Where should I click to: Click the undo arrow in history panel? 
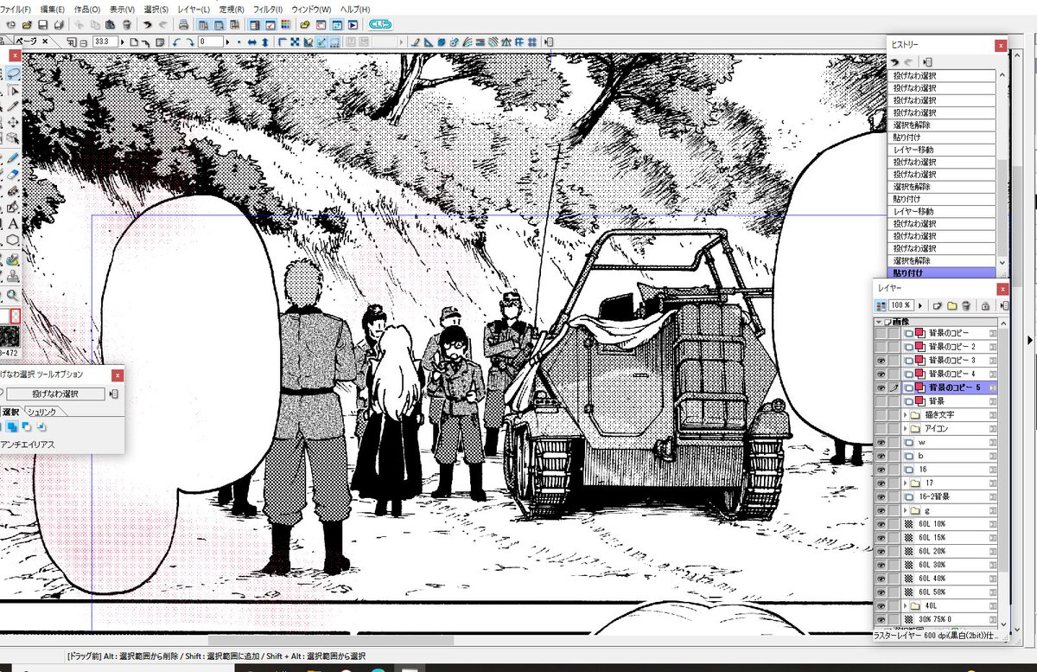click(x=896, y=62)
